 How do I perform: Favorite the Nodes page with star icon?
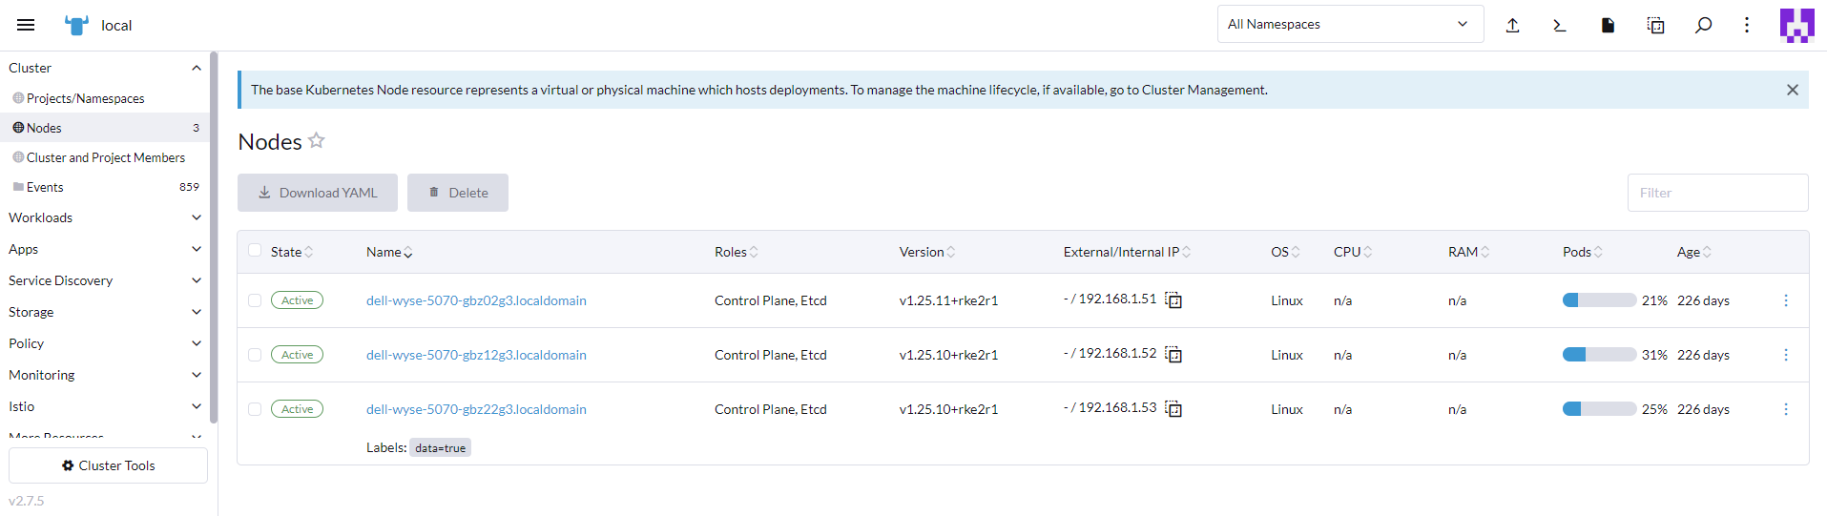(317, 141)
